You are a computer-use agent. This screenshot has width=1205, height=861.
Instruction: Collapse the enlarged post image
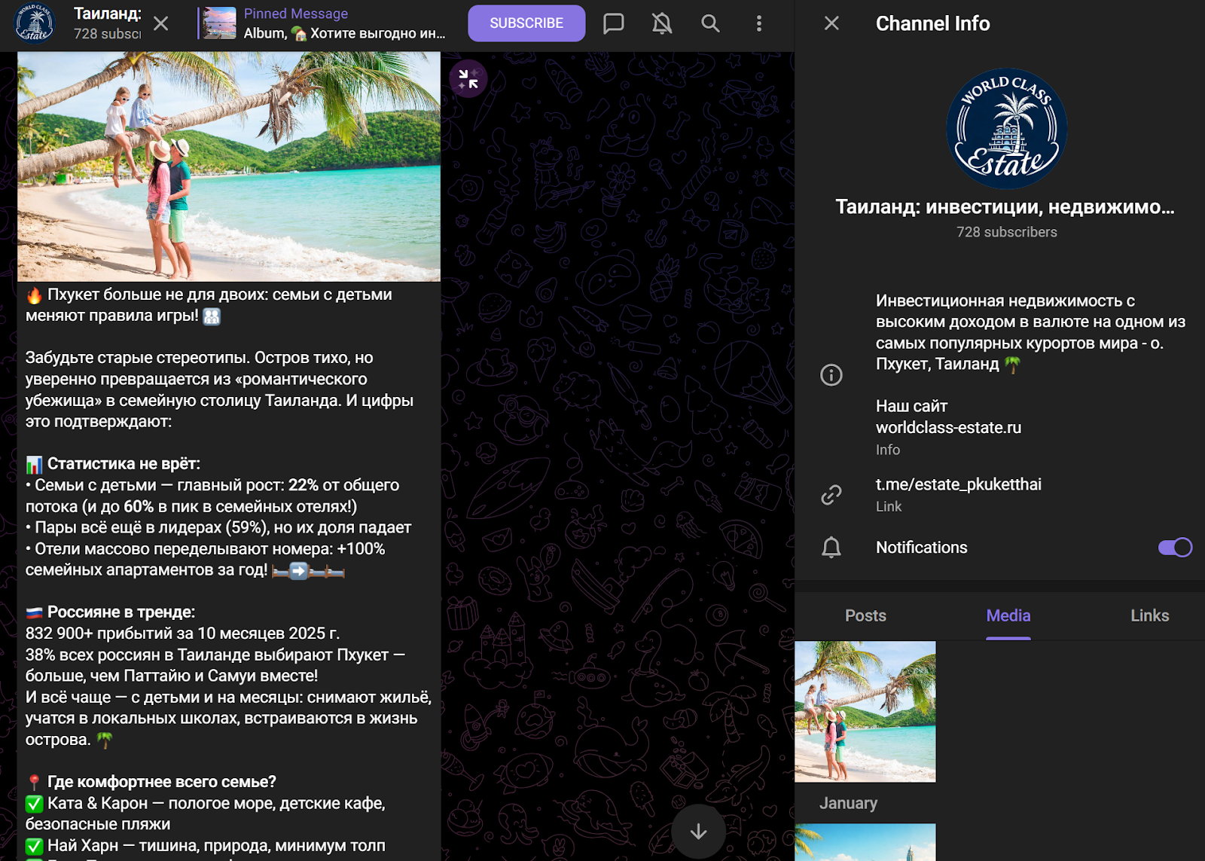[x=468, y=79]
